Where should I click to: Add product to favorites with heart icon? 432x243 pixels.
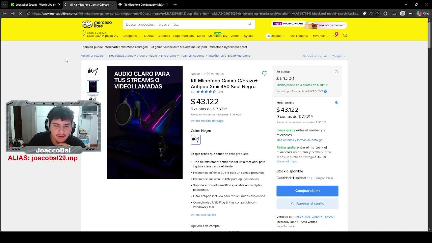point(265,74)
